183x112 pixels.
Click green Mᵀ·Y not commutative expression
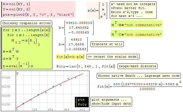pos(136,34)
